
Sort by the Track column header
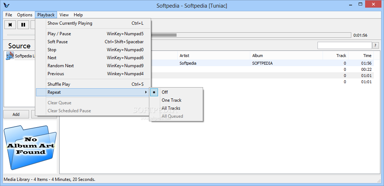click(336, 56)
